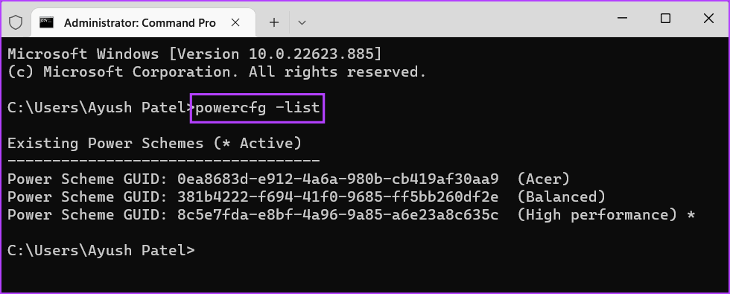Screen dimensions: 730x294
Task: Open a new tab with plus button
Action: click(x=274, y=22)
